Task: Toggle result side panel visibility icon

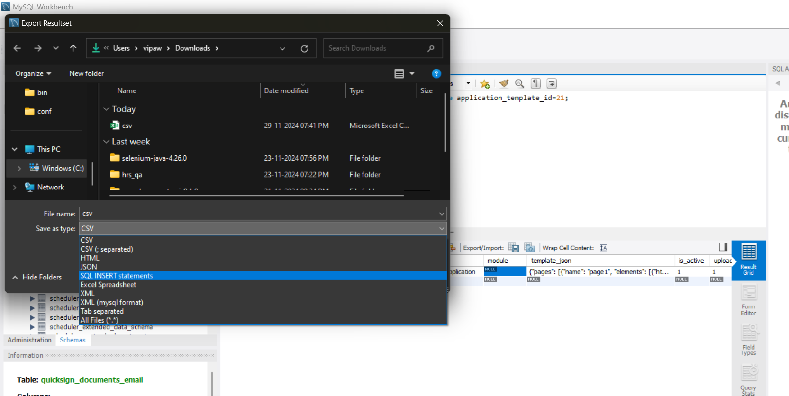Action: pos(723,247)
